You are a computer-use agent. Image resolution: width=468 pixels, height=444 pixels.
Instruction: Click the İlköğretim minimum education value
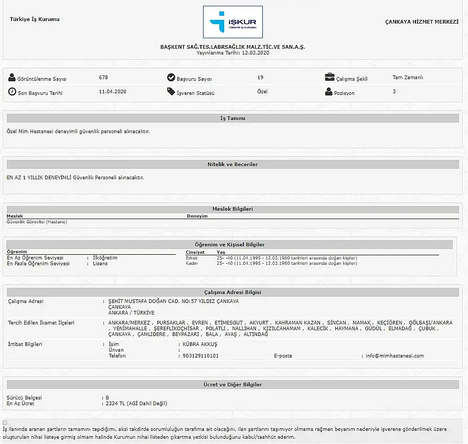pos(105,257)
